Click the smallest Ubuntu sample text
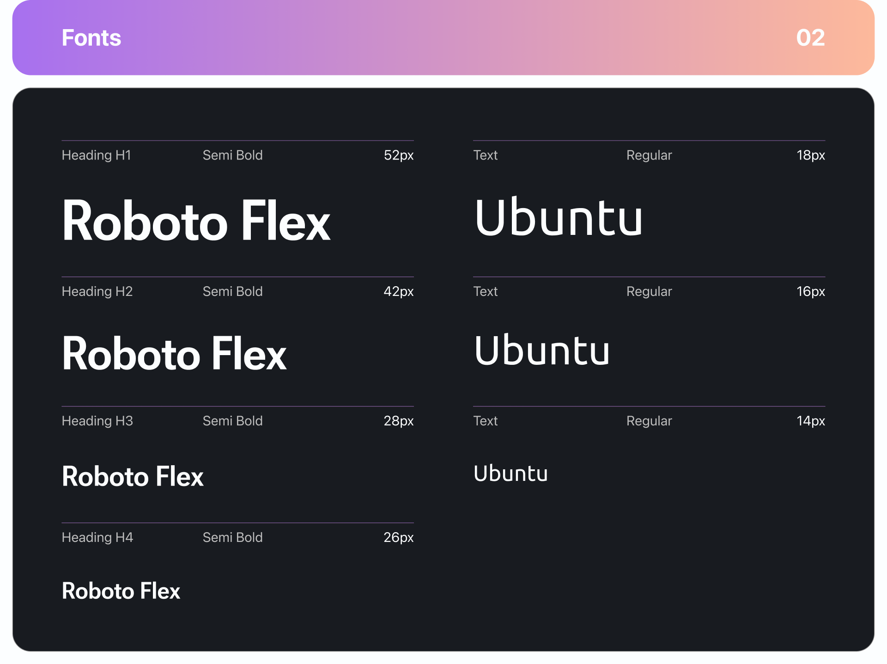The width and height of the screenshot is (887, 664). 510,473
